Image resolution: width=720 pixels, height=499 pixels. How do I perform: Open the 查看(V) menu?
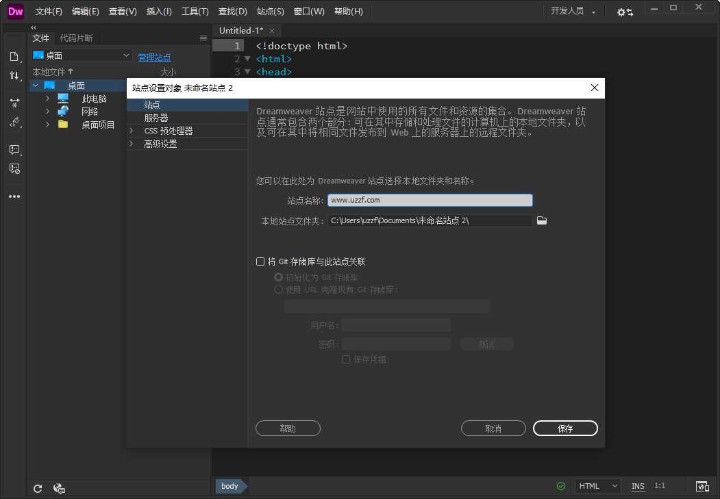pos(123,12)
